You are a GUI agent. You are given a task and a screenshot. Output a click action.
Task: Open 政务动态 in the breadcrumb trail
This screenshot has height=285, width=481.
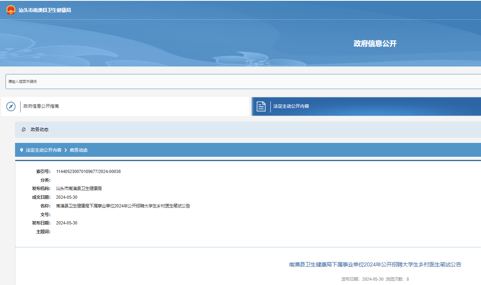(x=79, y=150)
